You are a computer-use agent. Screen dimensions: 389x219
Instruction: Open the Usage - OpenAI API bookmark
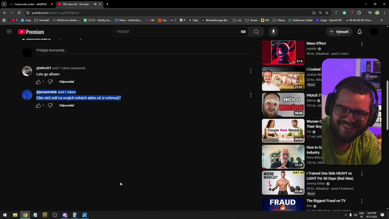[x=329, y=20]
